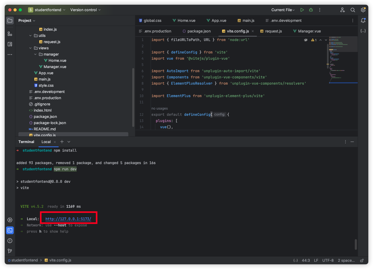373x269 pixels.
Task: Open the notifications bell panel
Action: coord(363,21)
